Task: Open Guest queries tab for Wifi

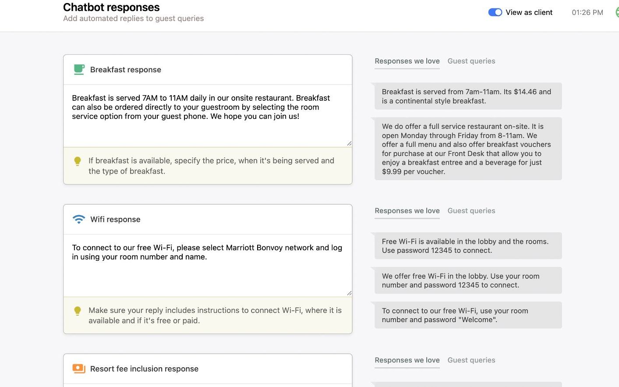Action: coord(471,211)
